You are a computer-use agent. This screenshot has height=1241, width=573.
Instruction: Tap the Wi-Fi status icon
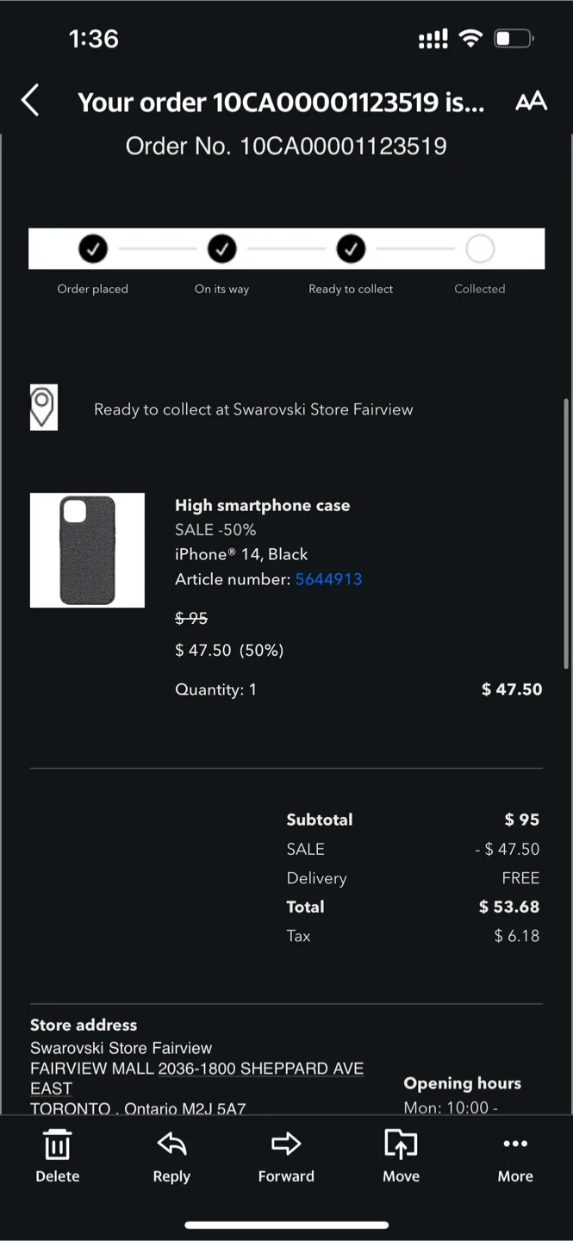point(470,37)
